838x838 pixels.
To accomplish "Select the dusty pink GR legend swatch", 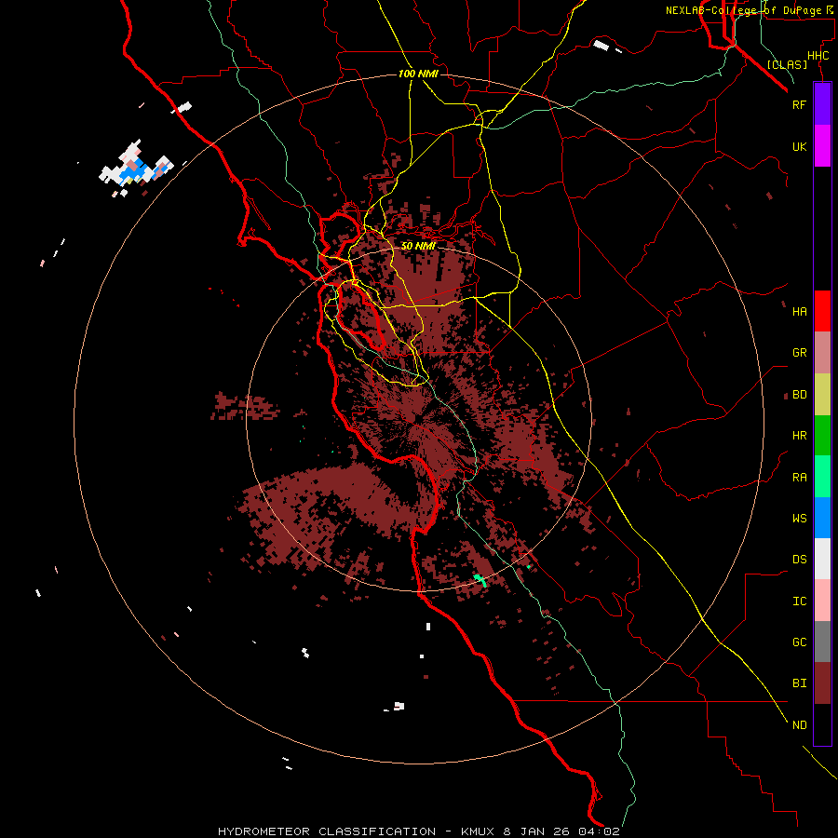I will coord(822,353).
